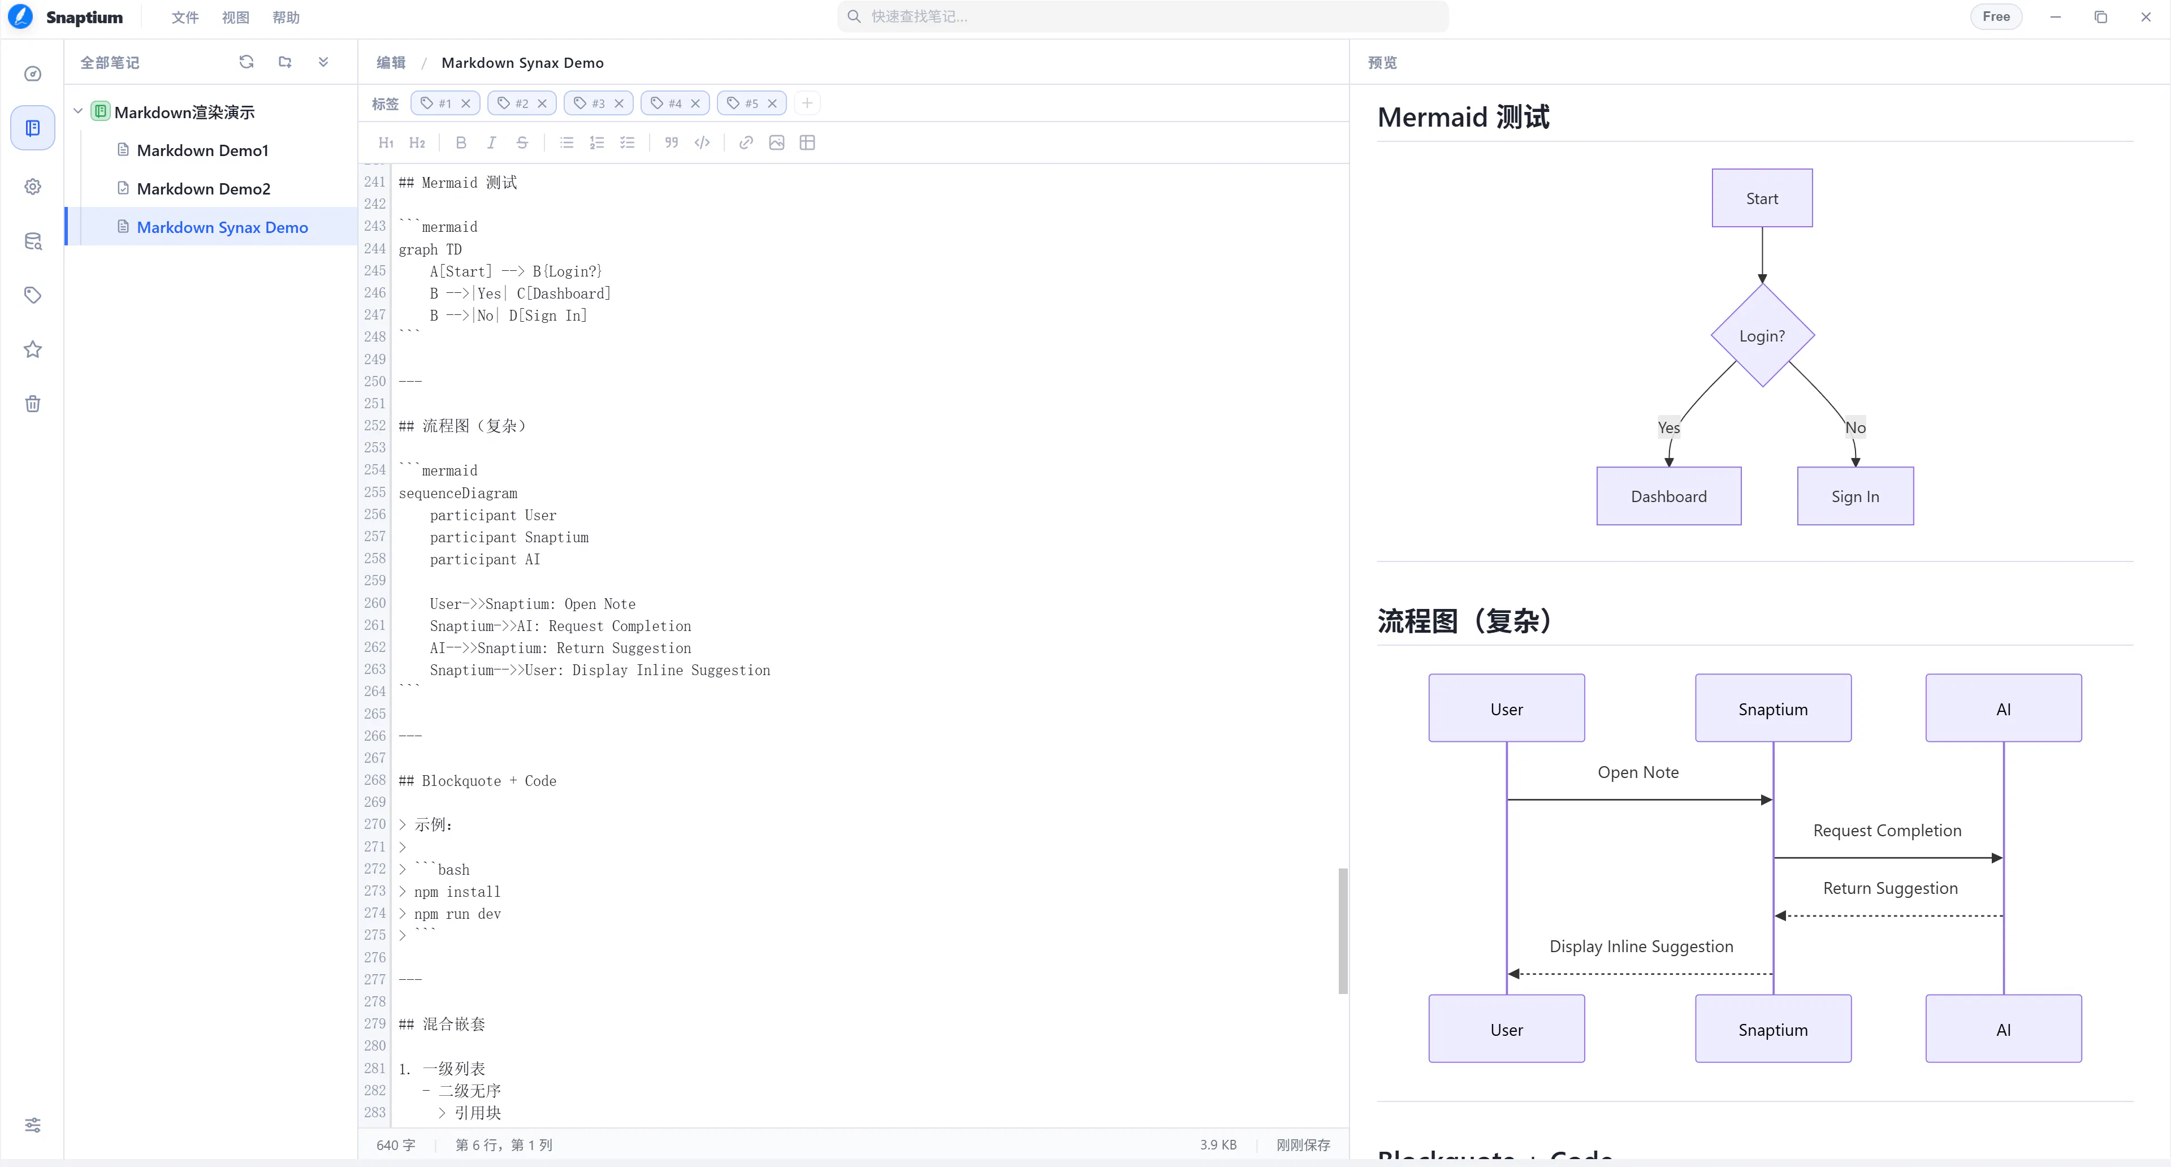Focus the 快速查找笔记 search box
Viewport: 2171px width, 1167px height.
(1143, 17)
